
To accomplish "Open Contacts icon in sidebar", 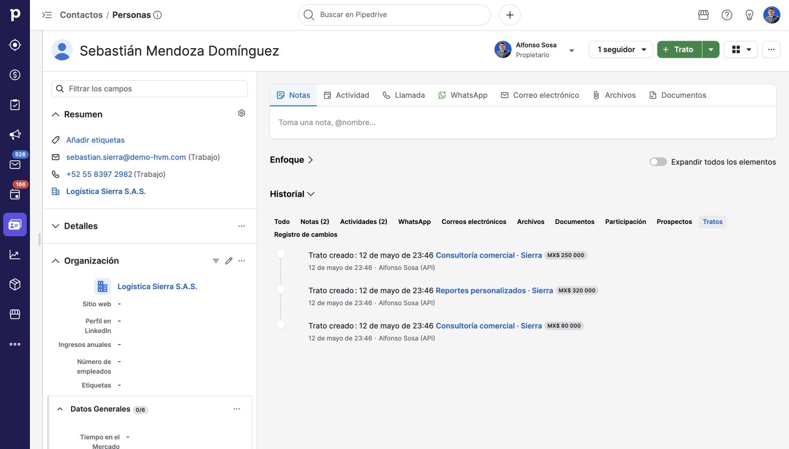I will point(15,224).
